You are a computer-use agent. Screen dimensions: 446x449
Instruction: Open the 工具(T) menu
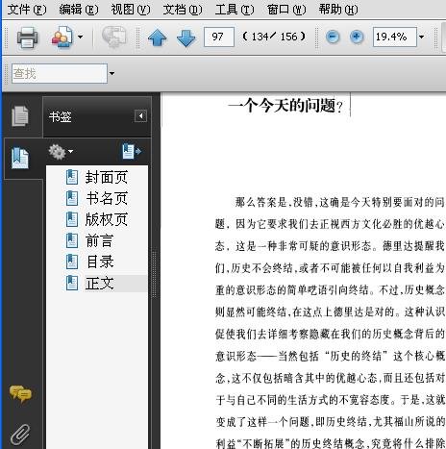coord(235,10)
